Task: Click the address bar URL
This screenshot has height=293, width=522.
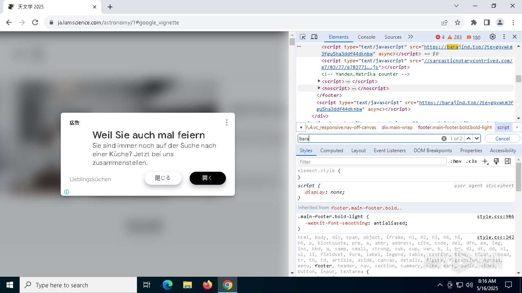Action: point(118,22)
